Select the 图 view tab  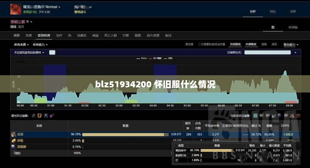[273, 27]
